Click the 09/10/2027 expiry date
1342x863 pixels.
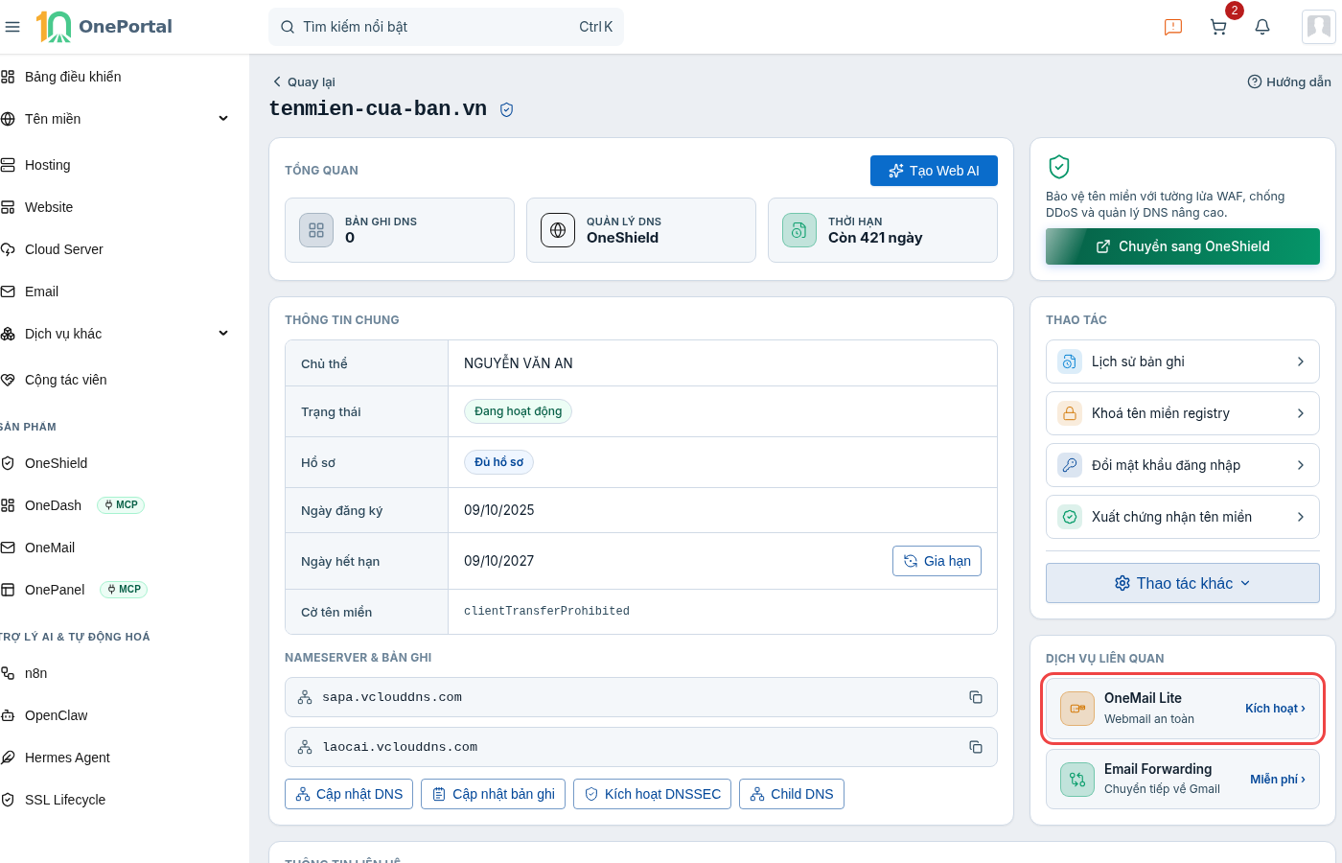click(x=499, y=561)
